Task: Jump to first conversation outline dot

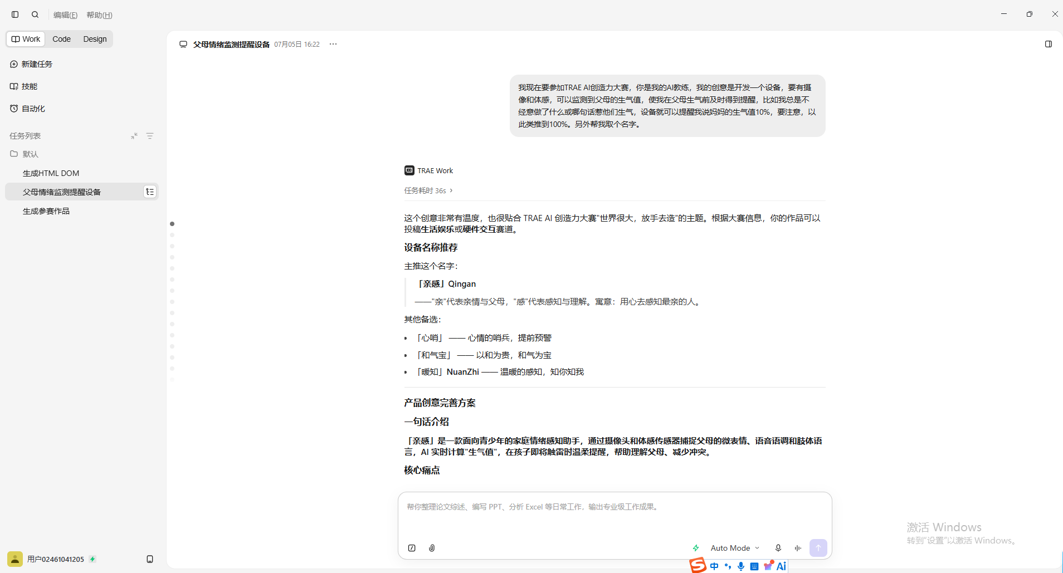Action: tap(172, 224)
